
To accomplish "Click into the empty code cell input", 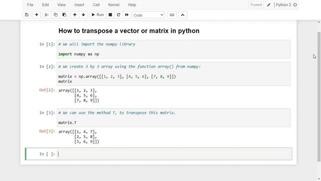I will click(x=174, y=154).
